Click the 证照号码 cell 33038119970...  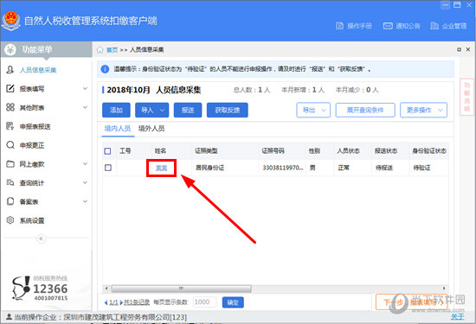(x=283, y=168)
